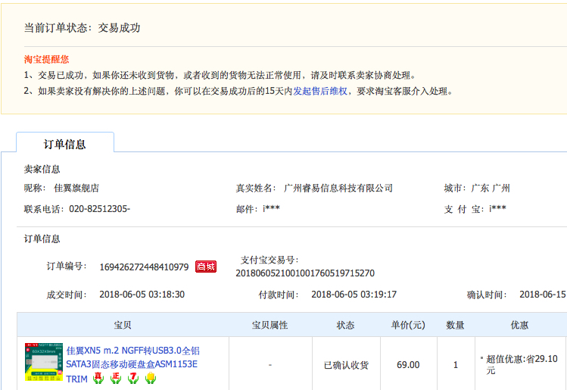This screenshot has height=390, width=567.
Task: Click the phone number 020-82512305-
Action: [99, 209]
